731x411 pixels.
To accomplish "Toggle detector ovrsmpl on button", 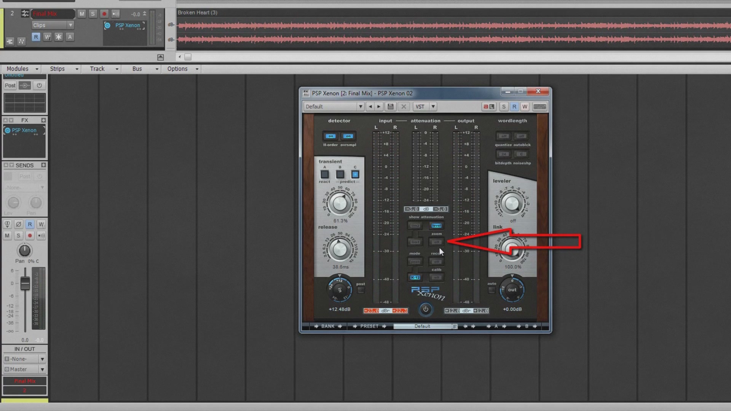I will pos(348,136).
